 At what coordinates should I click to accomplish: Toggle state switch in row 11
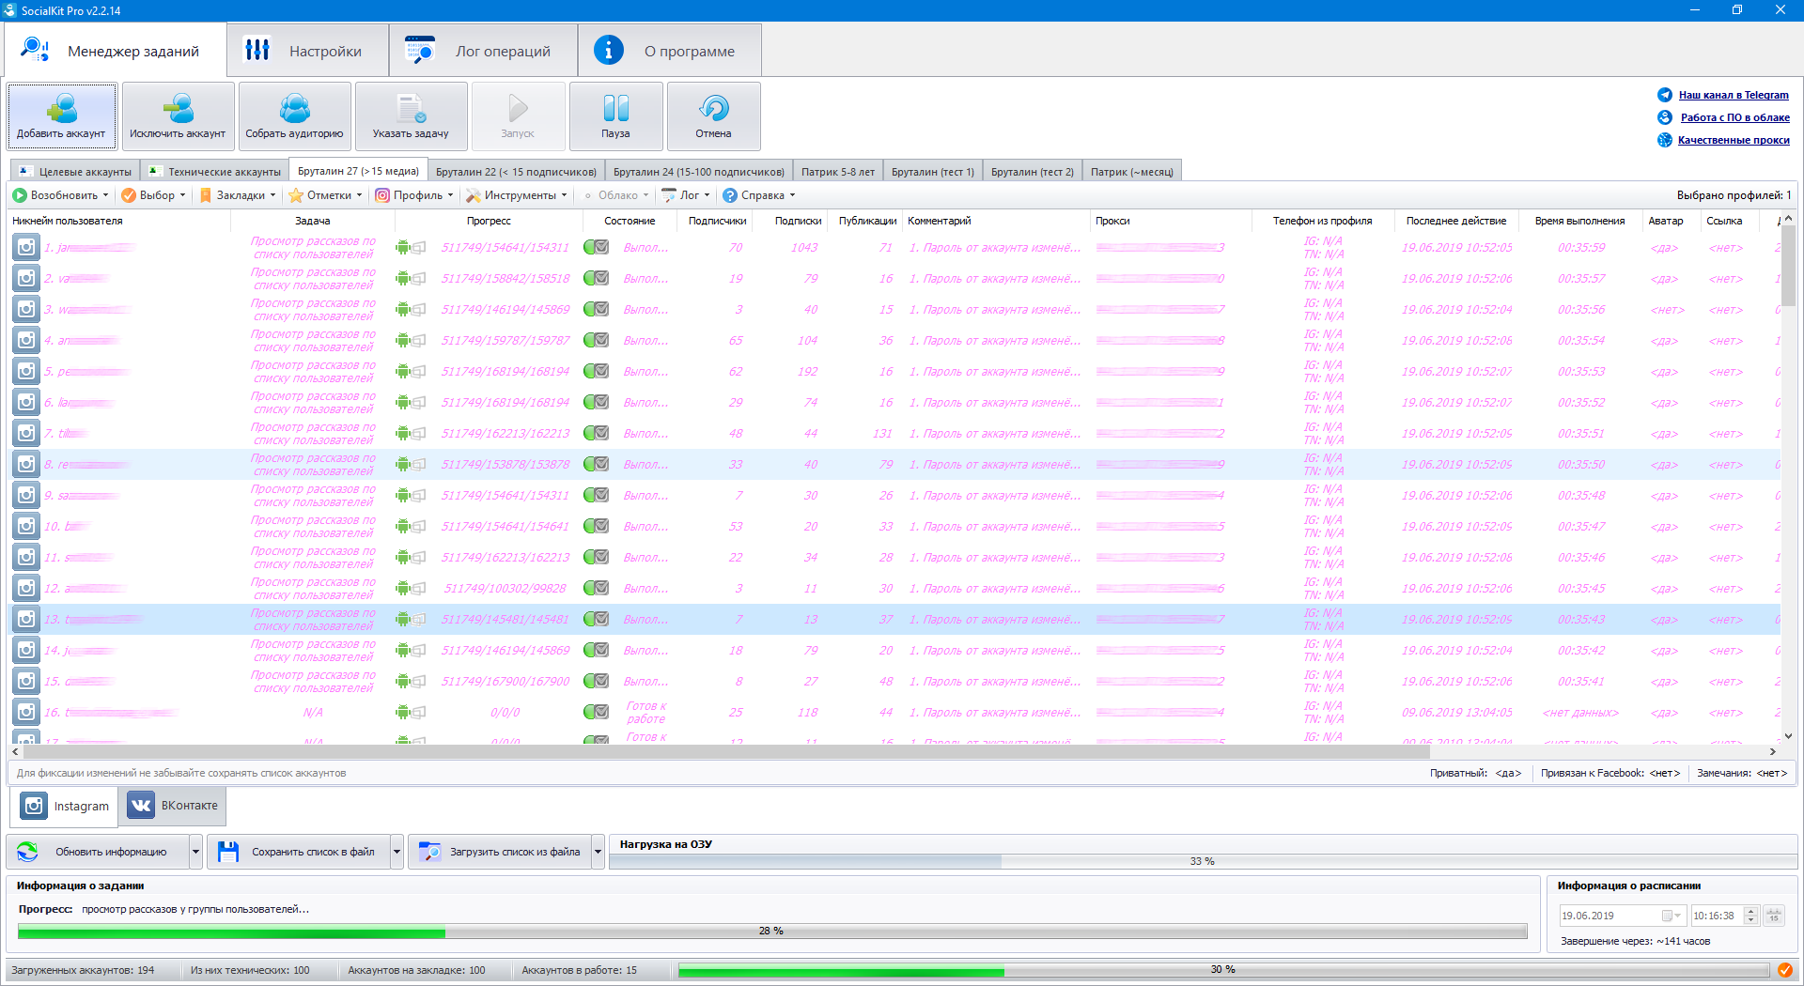596,557
